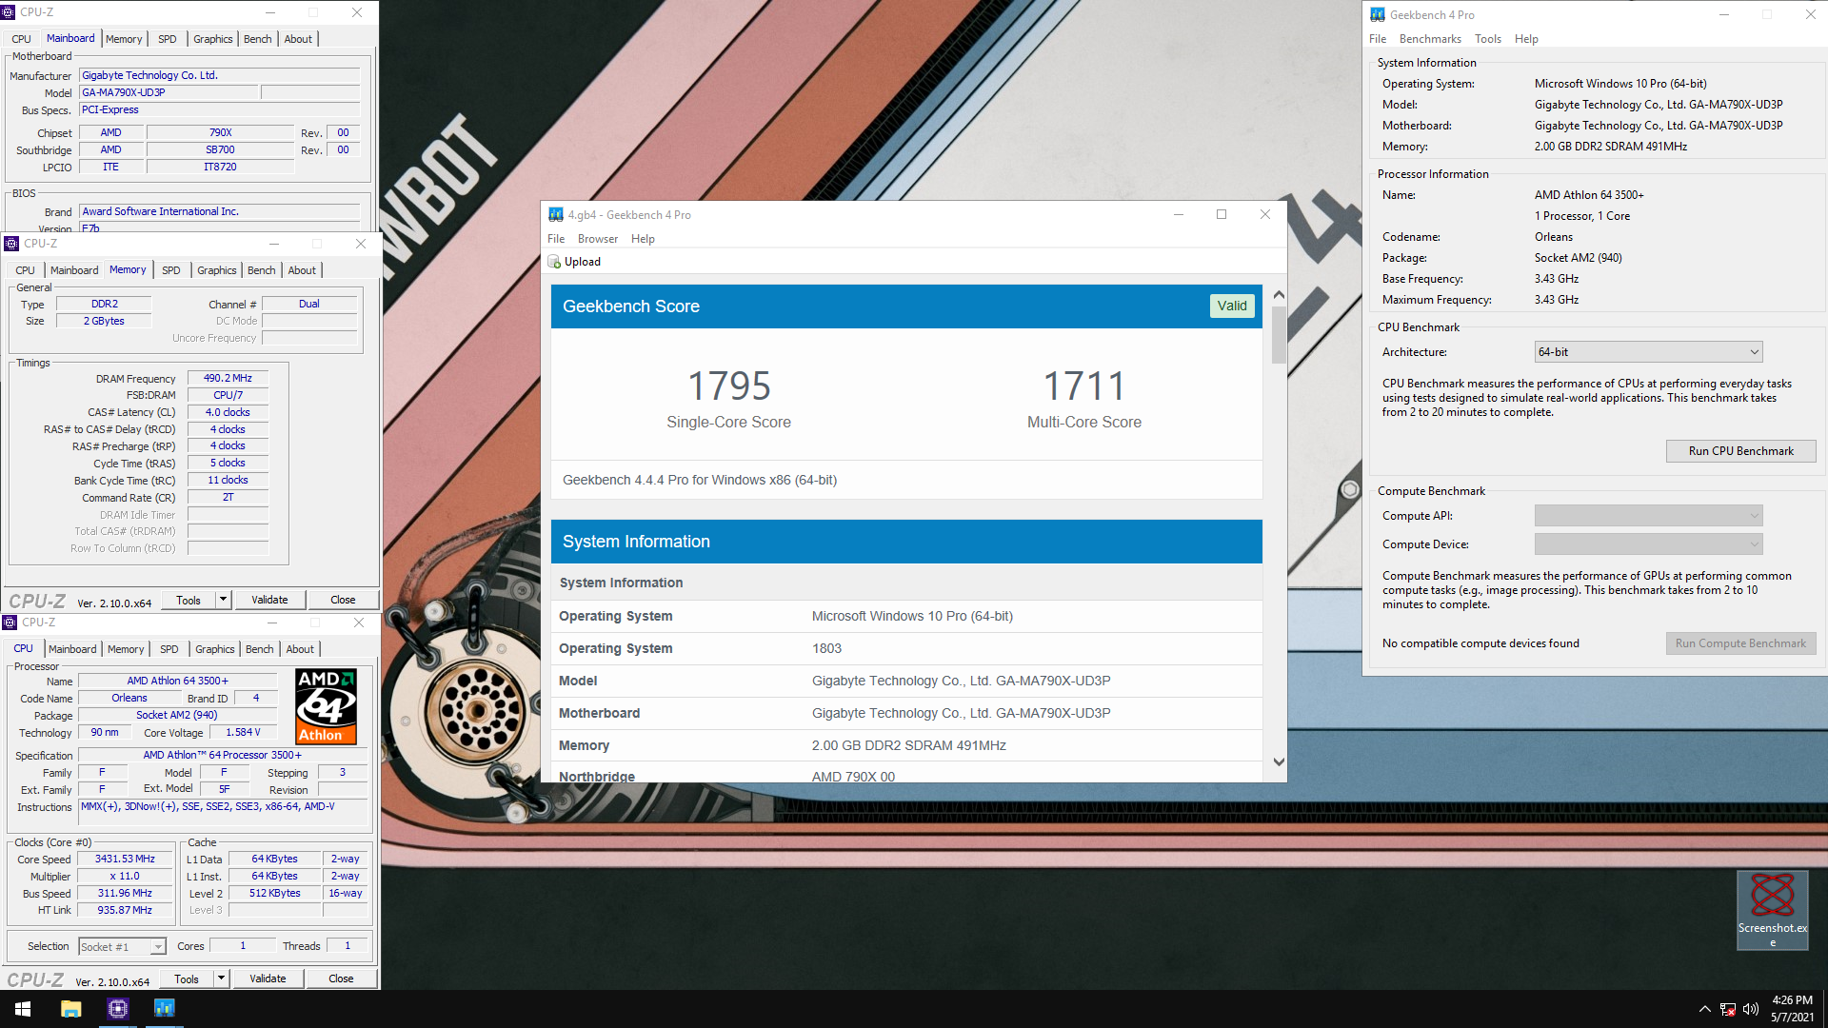Click Chipset value 790X
Screen dimensions: 1828x1028
[221, 132]
